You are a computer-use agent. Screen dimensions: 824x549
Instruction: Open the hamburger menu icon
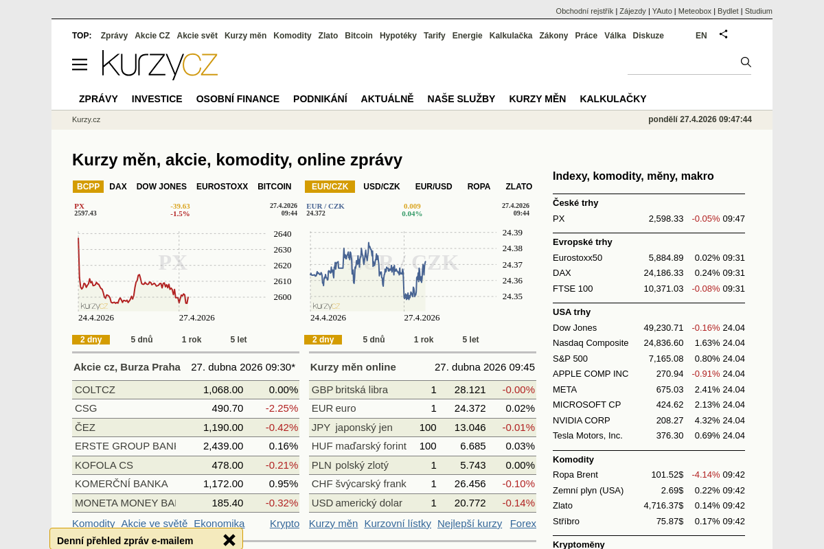click(x=80, y=65)
